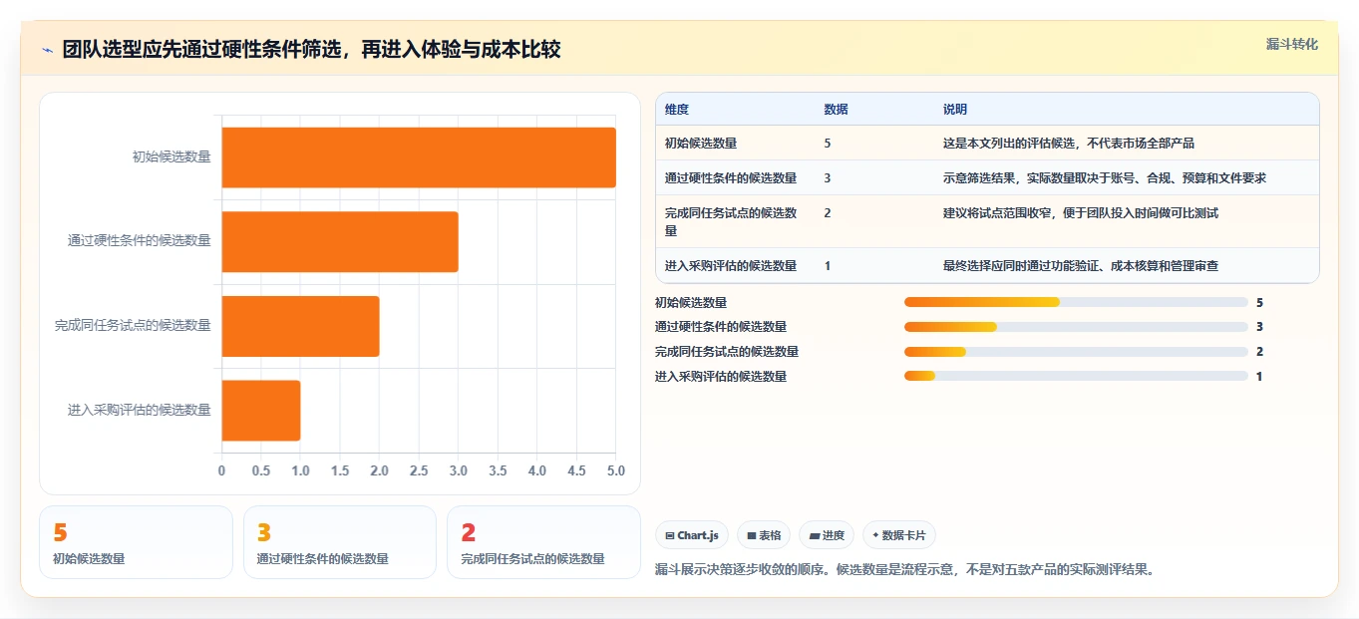
Task: Click the 通过硬性条件的候选数量 chart bar
Action: point(340,241)
